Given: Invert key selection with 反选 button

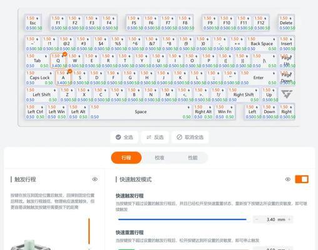Looking at the screenshot, I should pyautogui.click(x=155, y=137).
